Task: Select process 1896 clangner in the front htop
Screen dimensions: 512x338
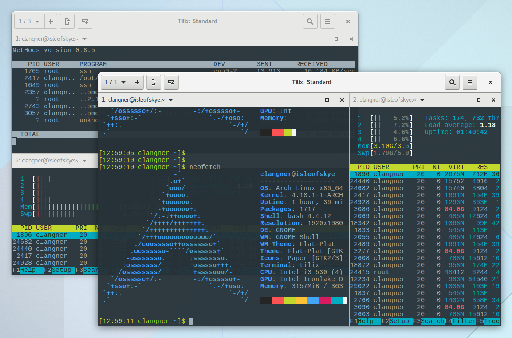Action: point(425,174)
